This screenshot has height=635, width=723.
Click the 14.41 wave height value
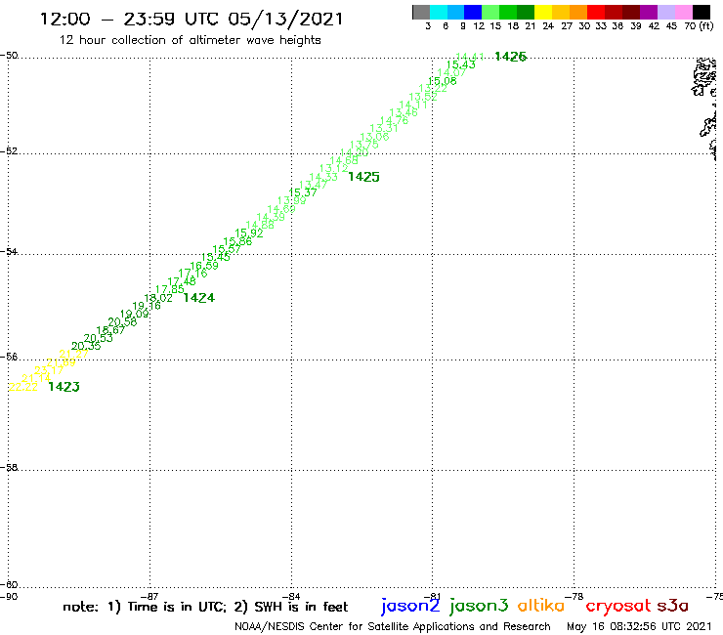pos(470,57)
